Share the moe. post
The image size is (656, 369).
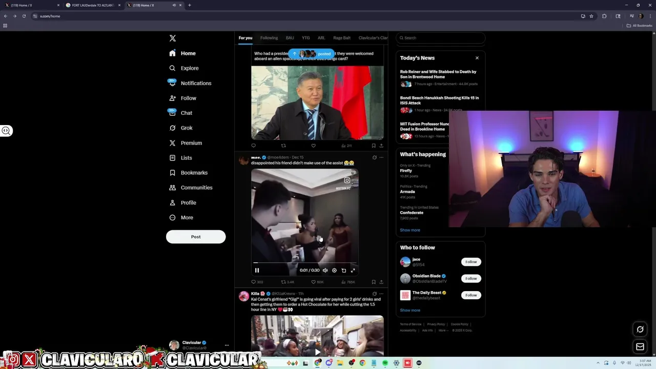click(381, 282)
